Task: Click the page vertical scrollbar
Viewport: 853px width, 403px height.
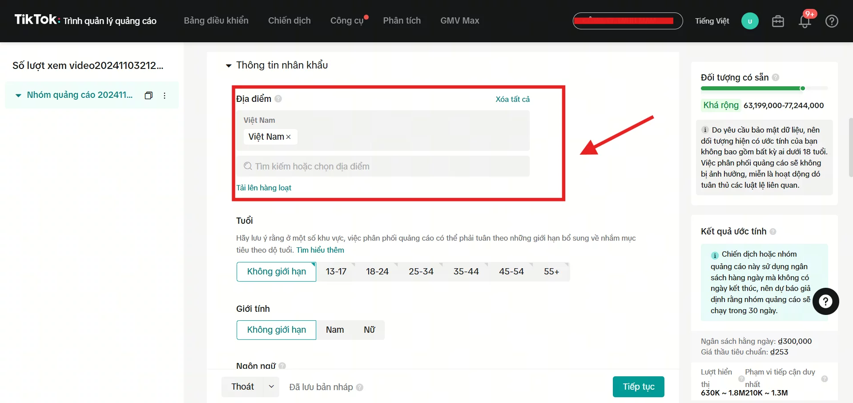Action: click(x=851, y=148)
